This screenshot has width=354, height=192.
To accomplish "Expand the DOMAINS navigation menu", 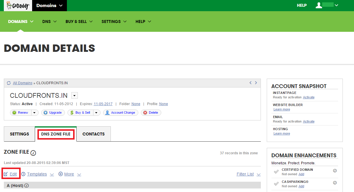I will 21,21.
